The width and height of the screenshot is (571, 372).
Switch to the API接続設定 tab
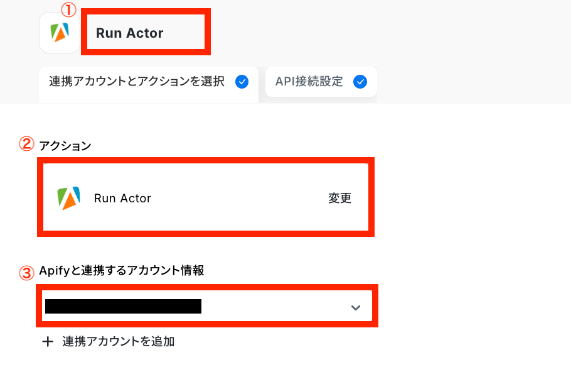coord(309,82)
